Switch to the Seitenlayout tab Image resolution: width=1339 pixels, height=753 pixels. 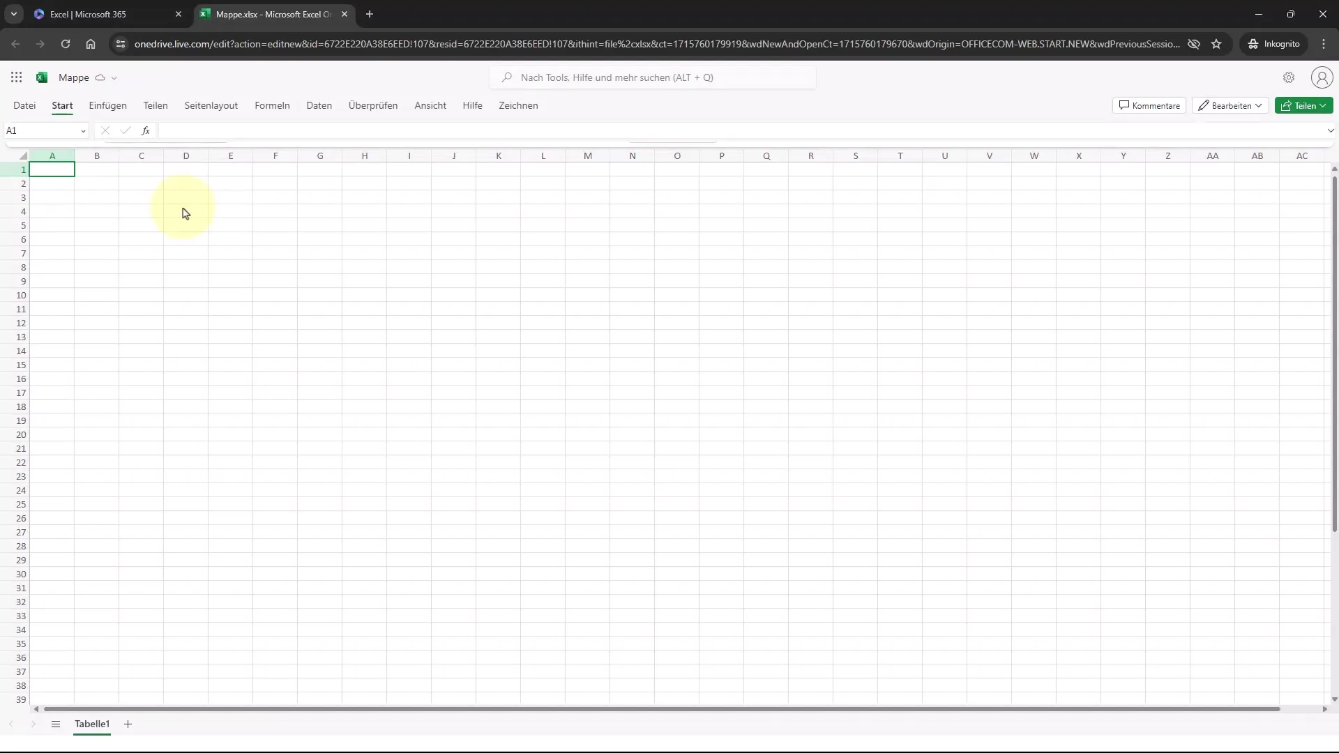pyautogui.click(x=211, y=105)
